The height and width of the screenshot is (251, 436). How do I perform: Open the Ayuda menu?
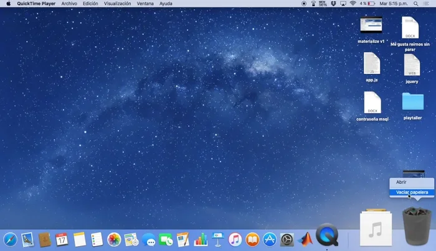coord(166,4)
